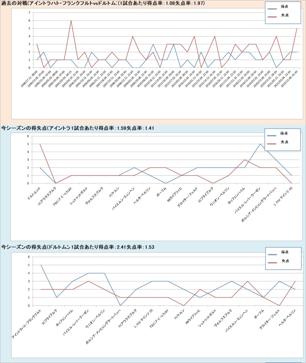Select the 得点 legend entry in top chart
This screenshot has height=363, width=306.
tap(284, 7)
